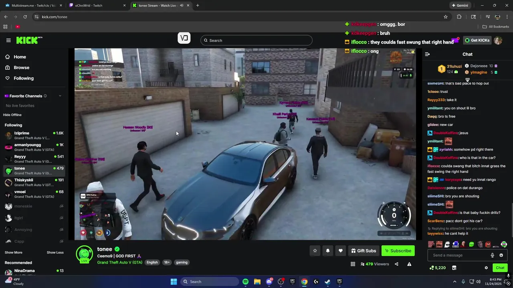Image resolution: width=513 pixels, height=288 pixels.
Task: Open the user profile avatar in the Kick header
Action: click(x=498, y=40)
